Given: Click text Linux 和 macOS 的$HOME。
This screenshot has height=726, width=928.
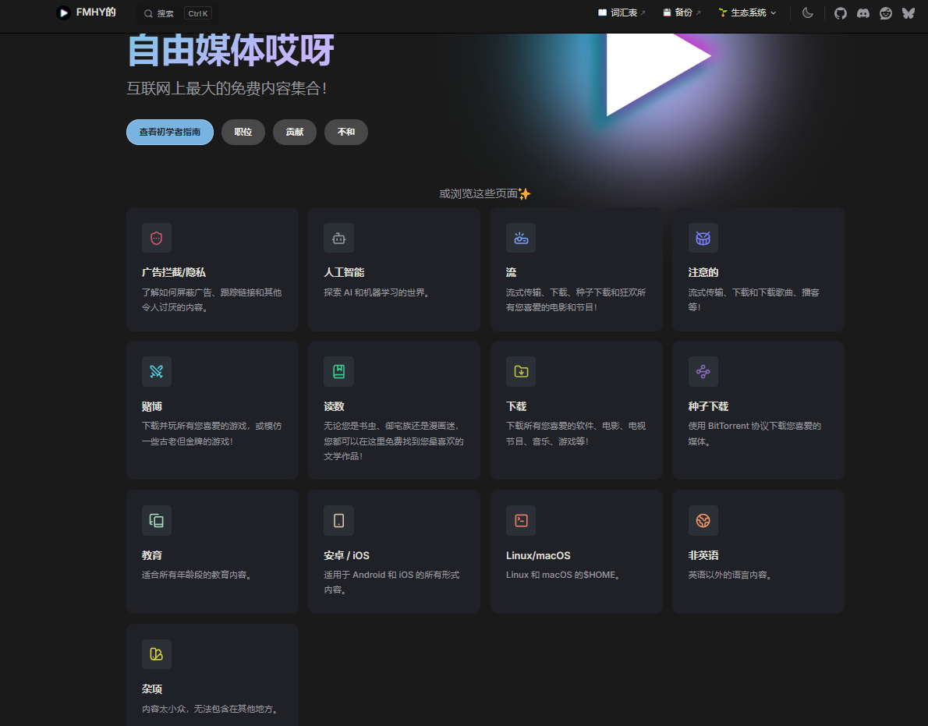Looking at the screenshot, I should (x=564, y=575).
